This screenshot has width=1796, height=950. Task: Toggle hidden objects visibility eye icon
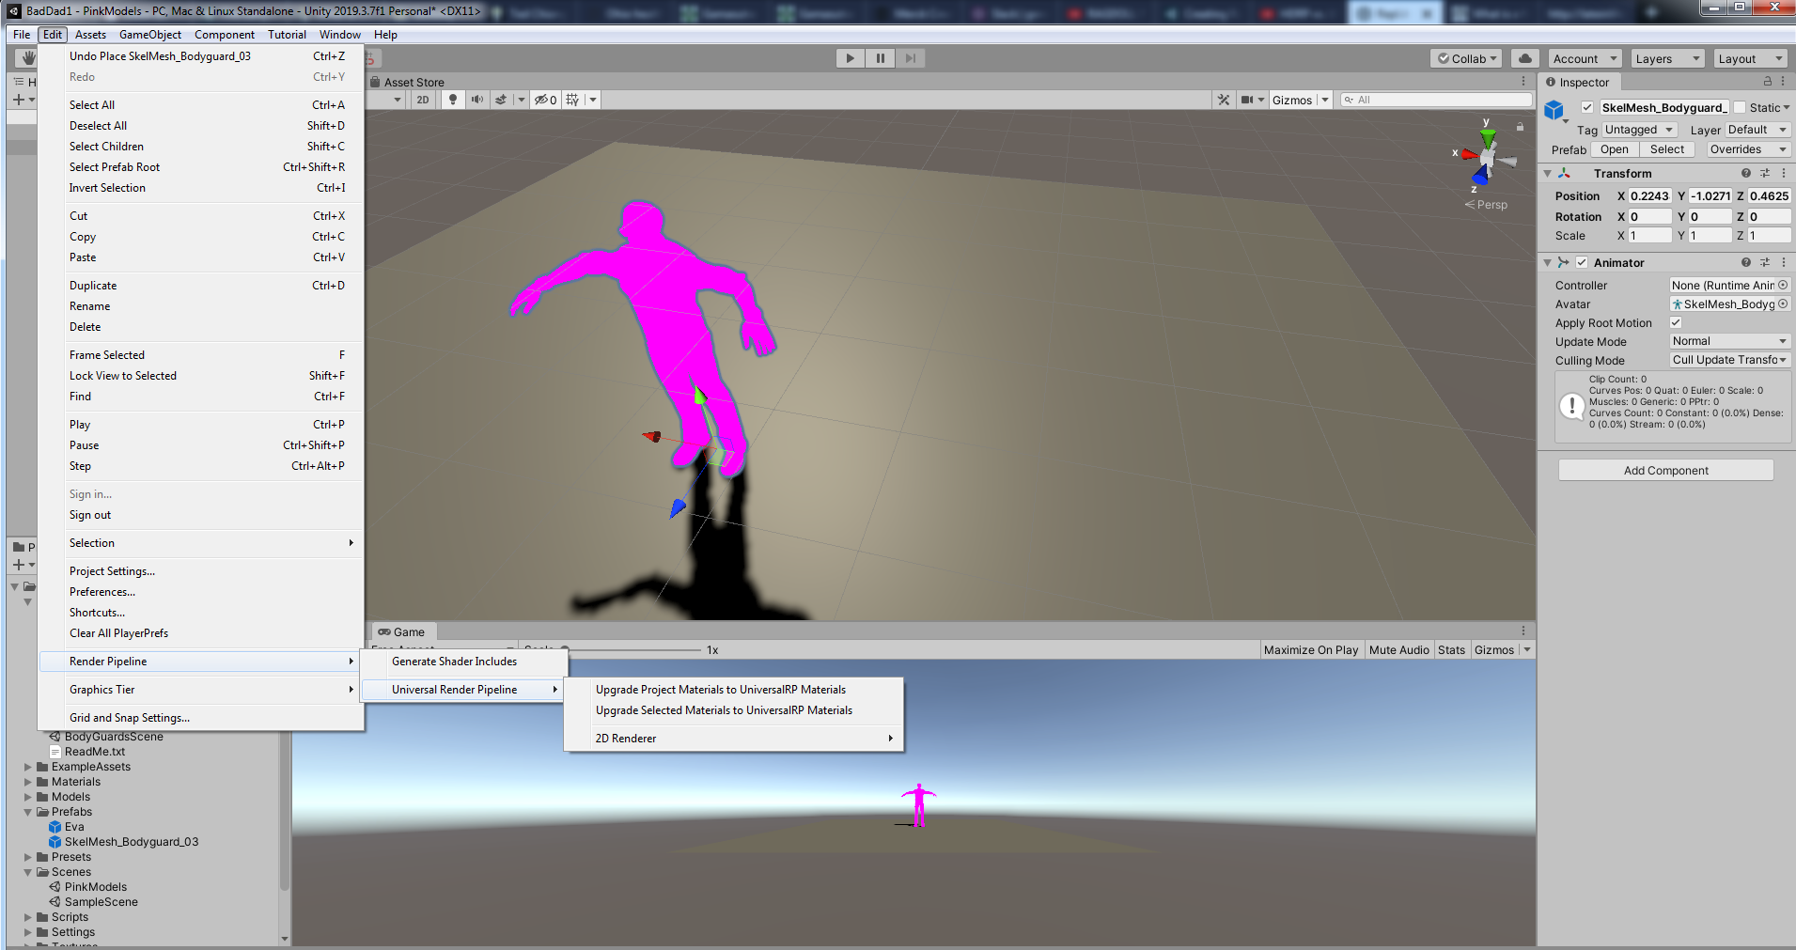[x=545, y=100]
